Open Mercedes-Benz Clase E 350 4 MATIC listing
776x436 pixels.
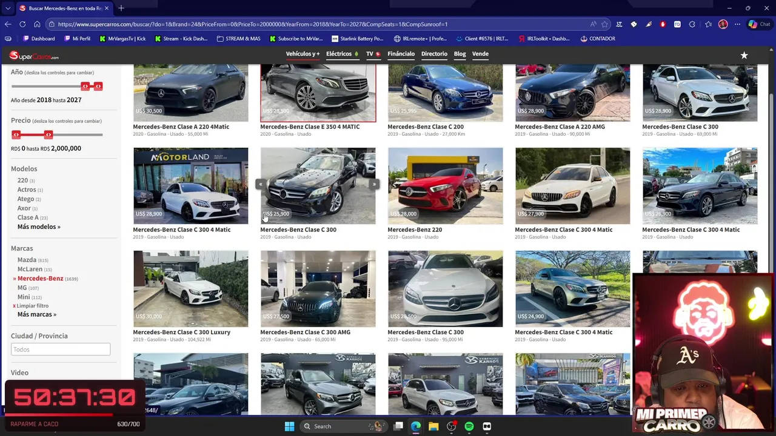coord(310,127)
